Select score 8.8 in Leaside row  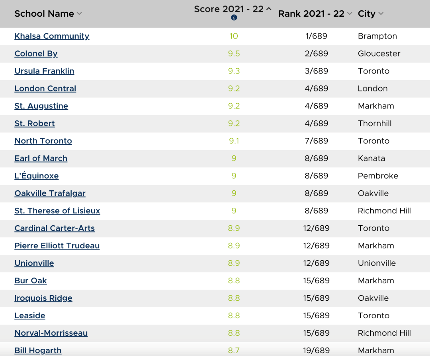pyautogui.click(x=234, y=316)
